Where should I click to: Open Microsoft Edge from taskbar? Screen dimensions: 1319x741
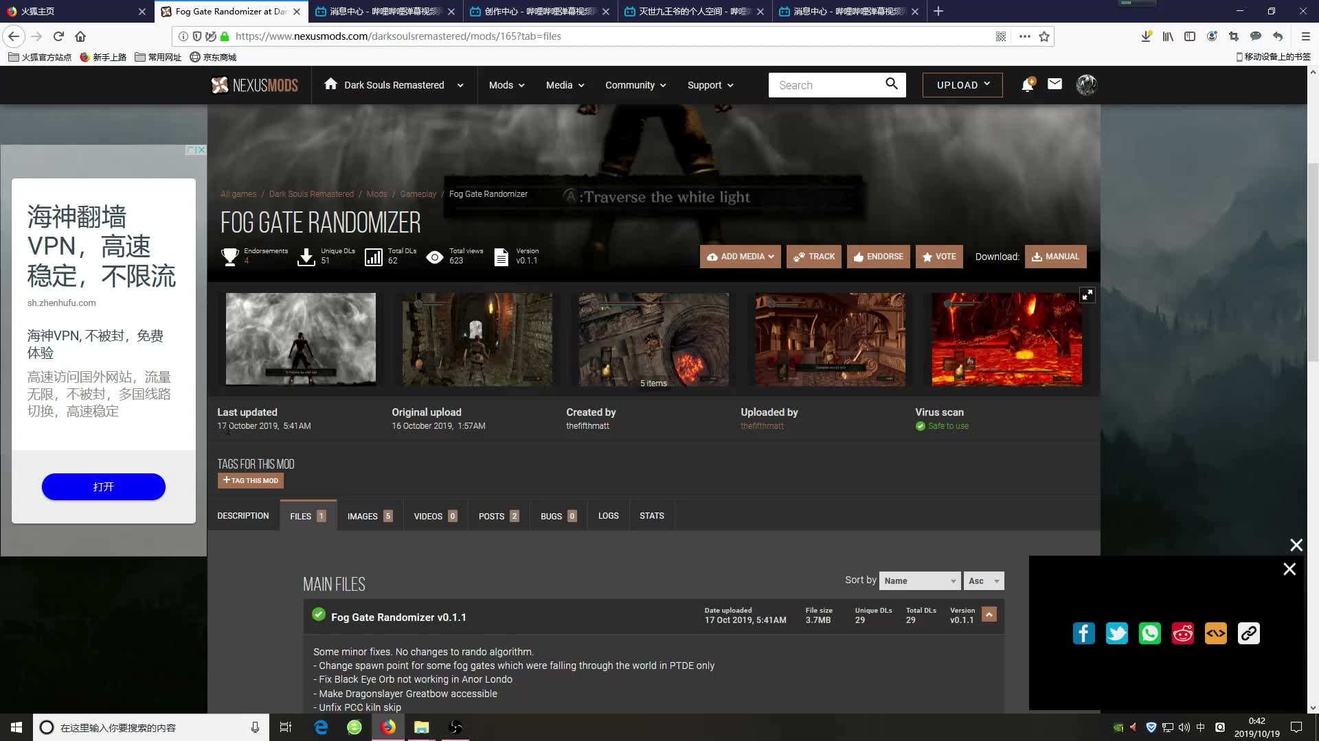[x=321, y=727]
